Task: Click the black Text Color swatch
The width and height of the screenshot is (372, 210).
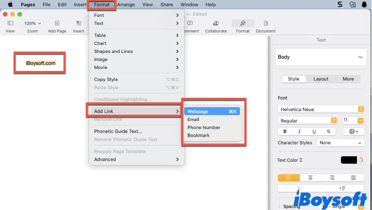Action: tap(348, 160)
